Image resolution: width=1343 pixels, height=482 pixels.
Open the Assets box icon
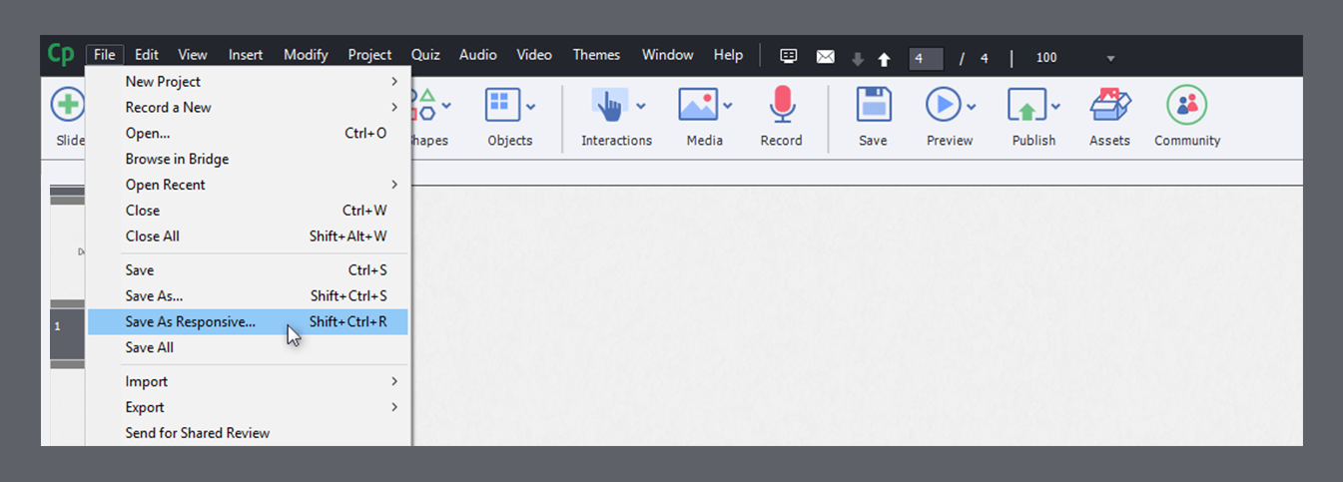pyautogui.click(x=1110, y=104)
